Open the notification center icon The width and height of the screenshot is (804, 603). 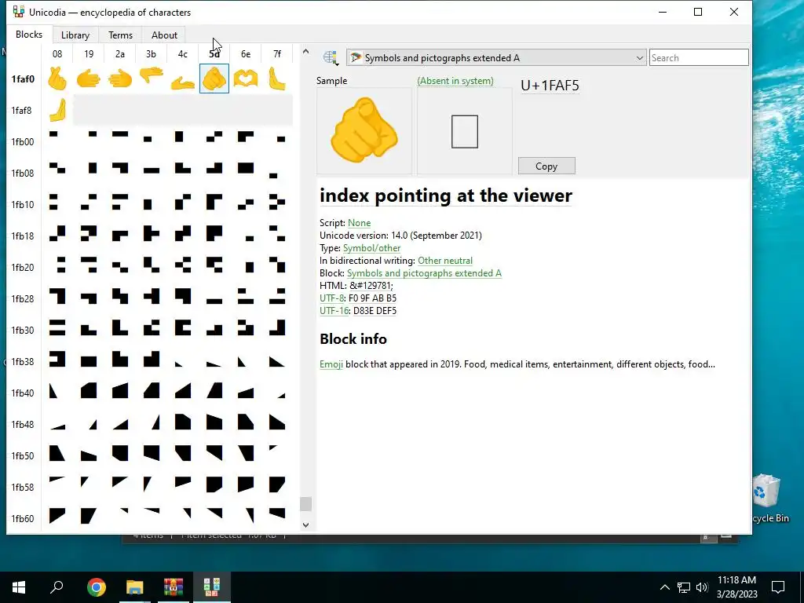778,587
